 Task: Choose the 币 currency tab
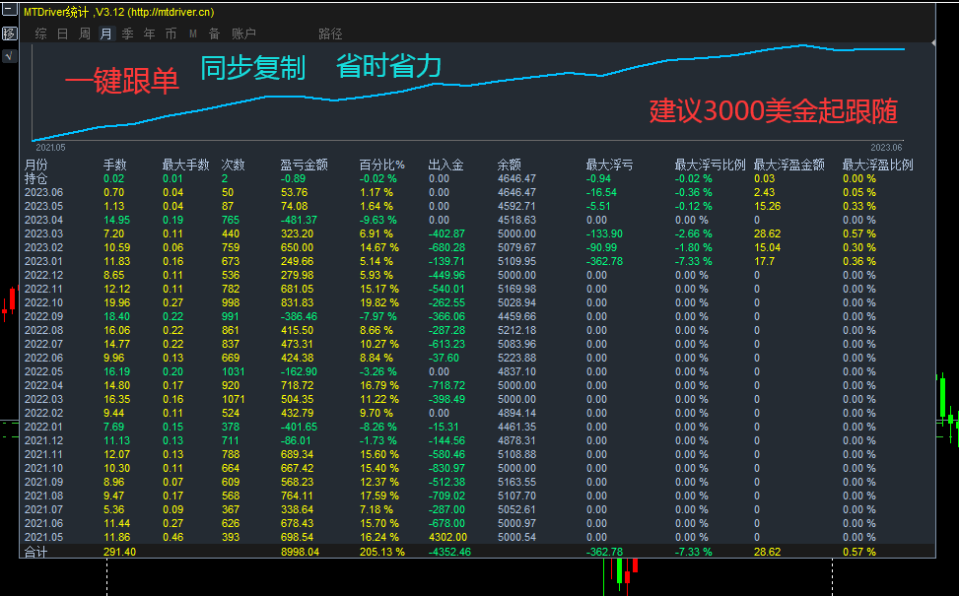(171, 33)
